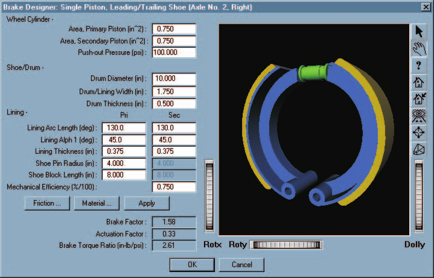Click the disabled secondary Shoe Pin Radius field

coord(174,163)
